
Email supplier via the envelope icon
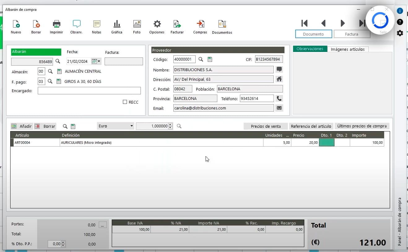279,108
